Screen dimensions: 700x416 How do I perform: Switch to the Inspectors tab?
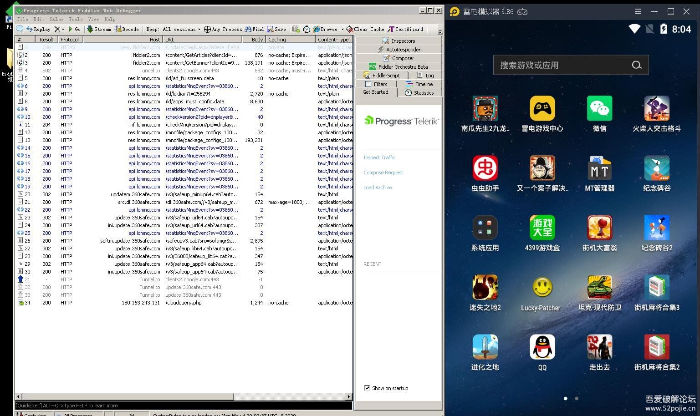tap(399, 41)
